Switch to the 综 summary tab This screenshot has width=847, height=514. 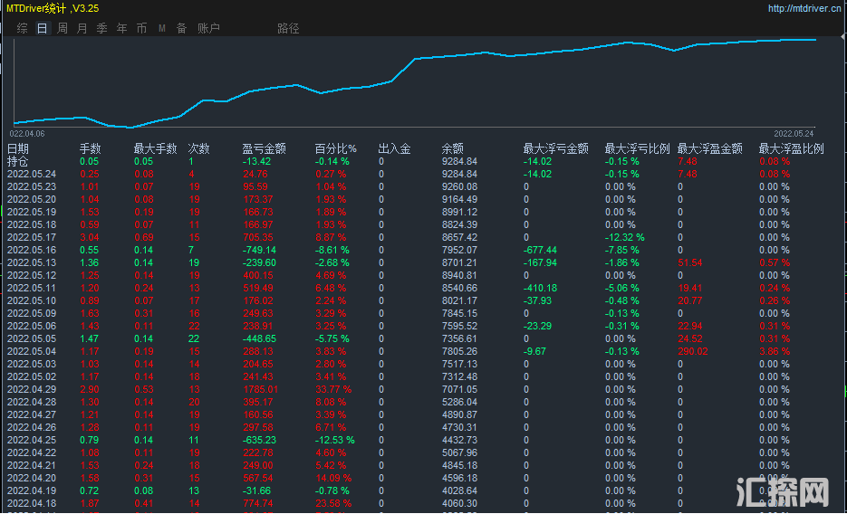[23, 28]
